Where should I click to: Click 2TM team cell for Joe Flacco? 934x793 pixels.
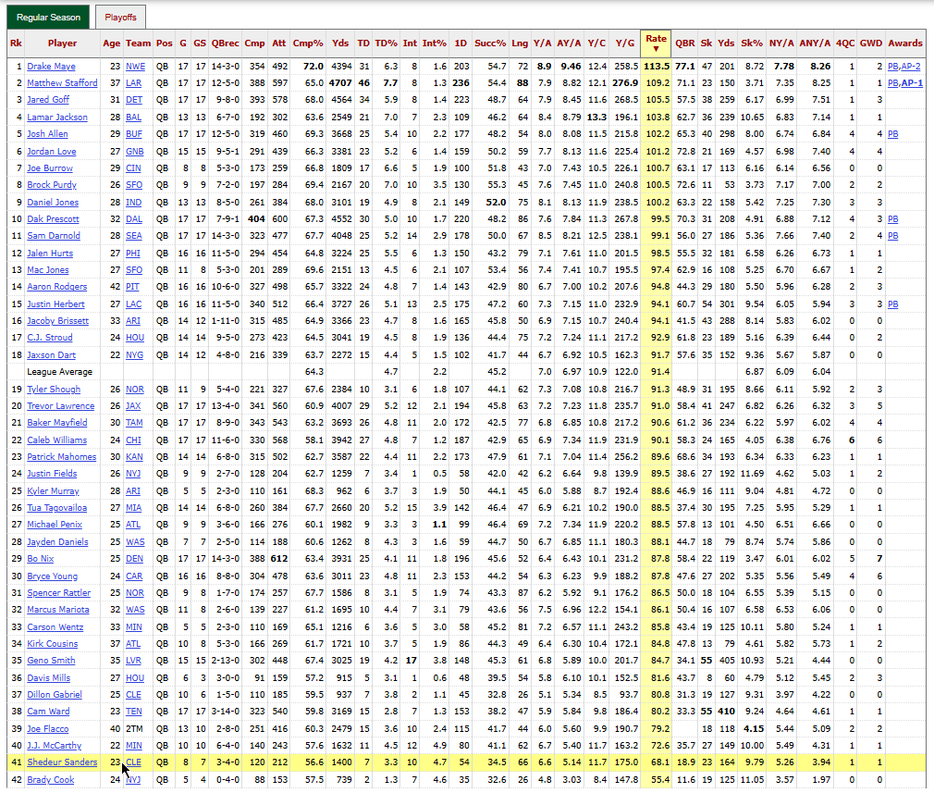(x=134, y=728)
